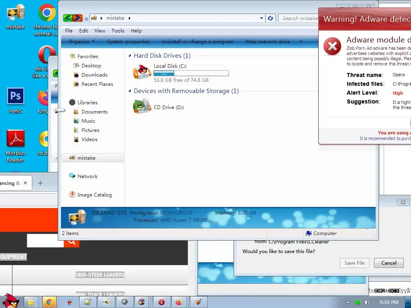
Task: Open the Tools menu
Action: tap(118, 30)
